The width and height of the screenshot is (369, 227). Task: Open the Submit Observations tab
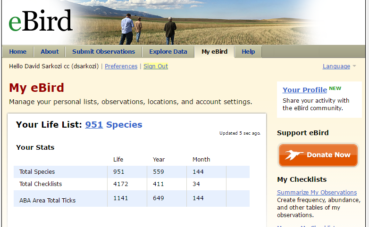[x=103, y=52]
